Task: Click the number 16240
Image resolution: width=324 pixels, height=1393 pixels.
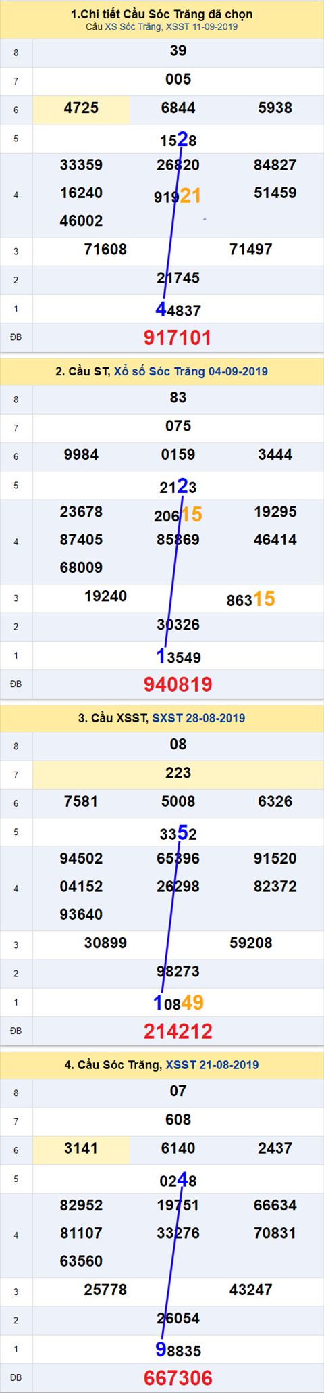Action: point(81,193)
